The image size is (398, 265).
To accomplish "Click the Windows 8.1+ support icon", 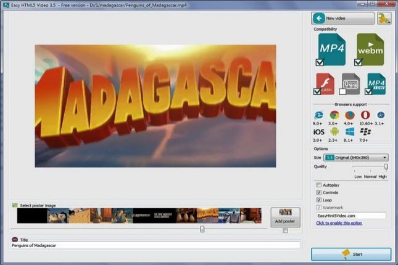I will click(x=350, y=132).
